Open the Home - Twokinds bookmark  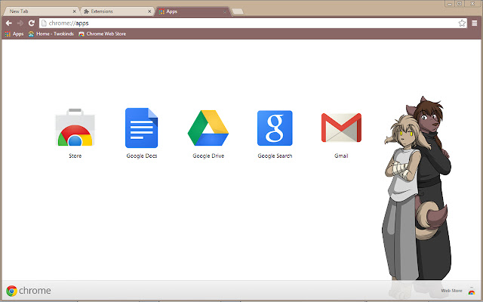click(51, 34)
